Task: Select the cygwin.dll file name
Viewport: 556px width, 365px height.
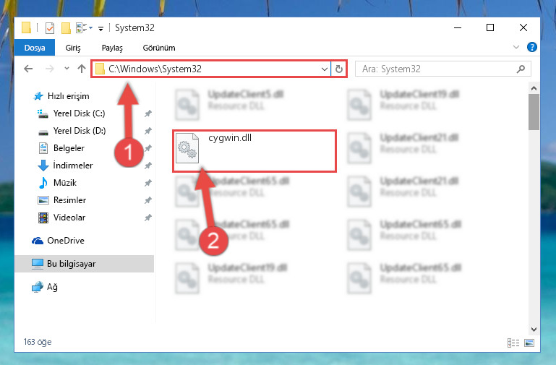Action: pos(230,138)
